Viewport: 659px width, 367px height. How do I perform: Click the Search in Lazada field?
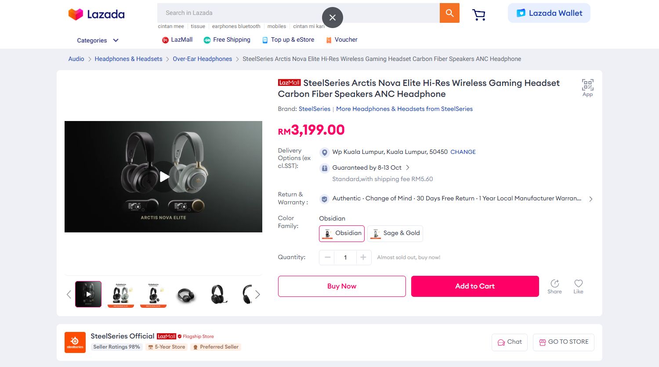coord(242,13)
